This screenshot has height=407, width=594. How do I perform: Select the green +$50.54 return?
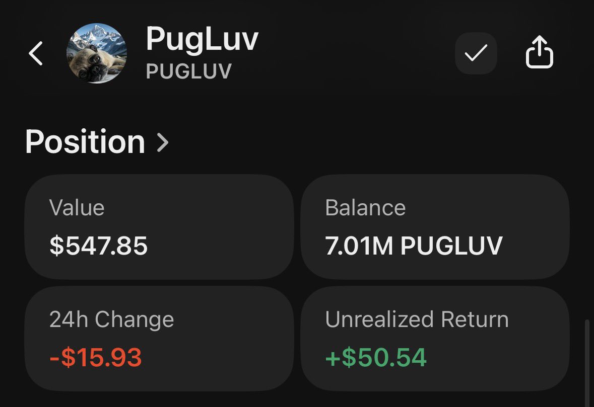coord(376,358)
